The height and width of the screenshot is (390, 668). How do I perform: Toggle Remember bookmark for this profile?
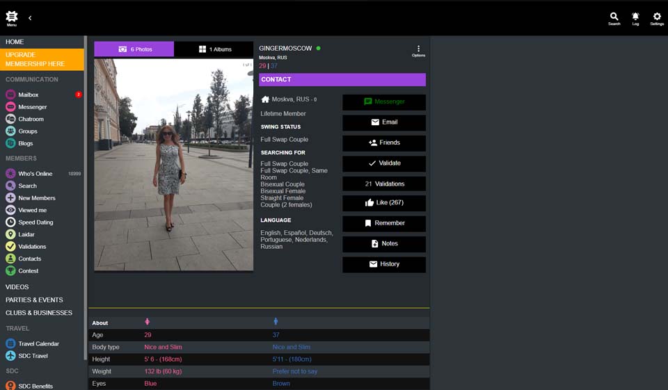383,223
